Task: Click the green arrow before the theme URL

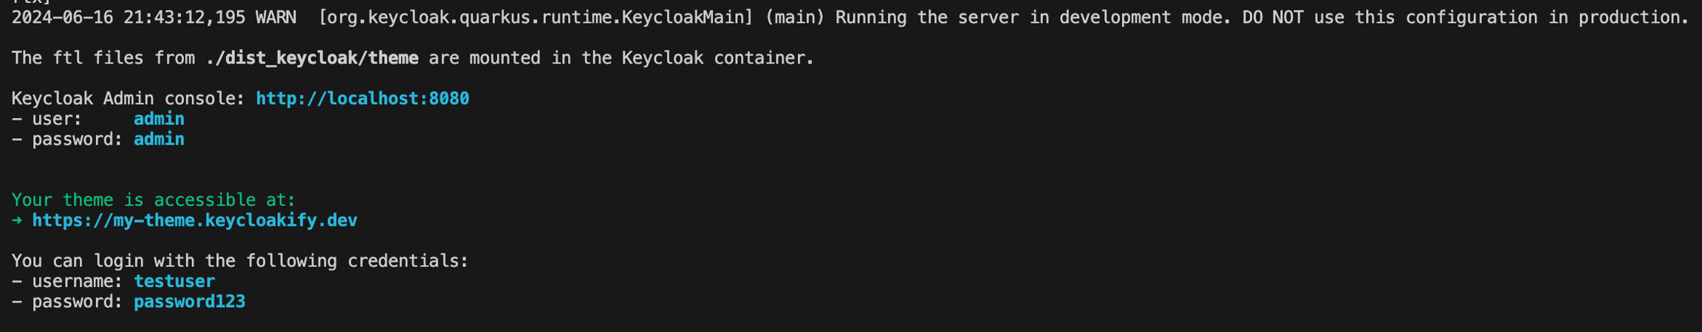Action: tap(17, 221)
